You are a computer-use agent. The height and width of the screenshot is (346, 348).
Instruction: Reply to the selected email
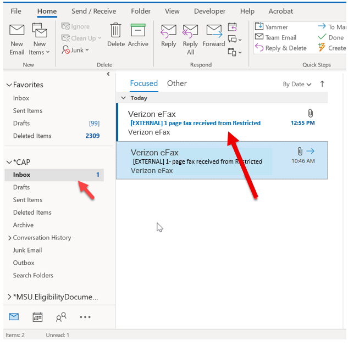coord(168,36)
